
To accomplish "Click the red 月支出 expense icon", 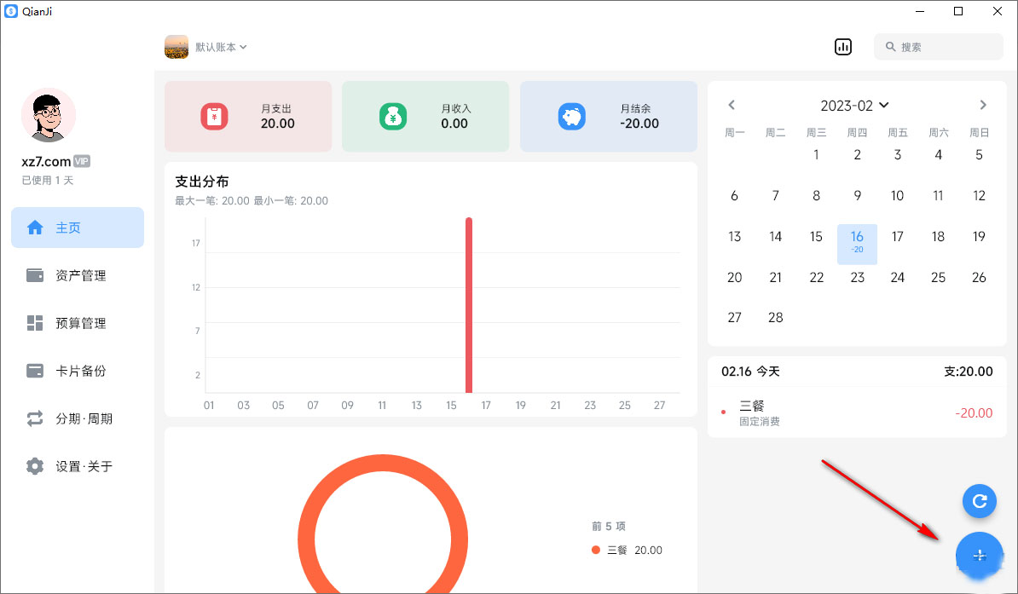I will [214, 117].
